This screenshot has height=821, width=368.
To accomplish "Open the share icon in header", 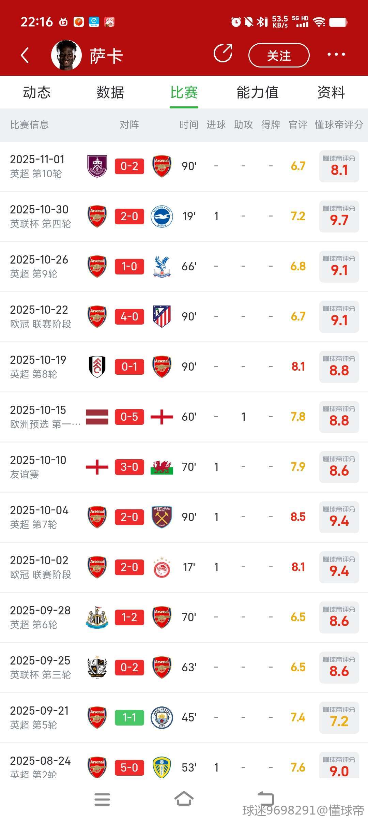I will (x=223, y=54).
